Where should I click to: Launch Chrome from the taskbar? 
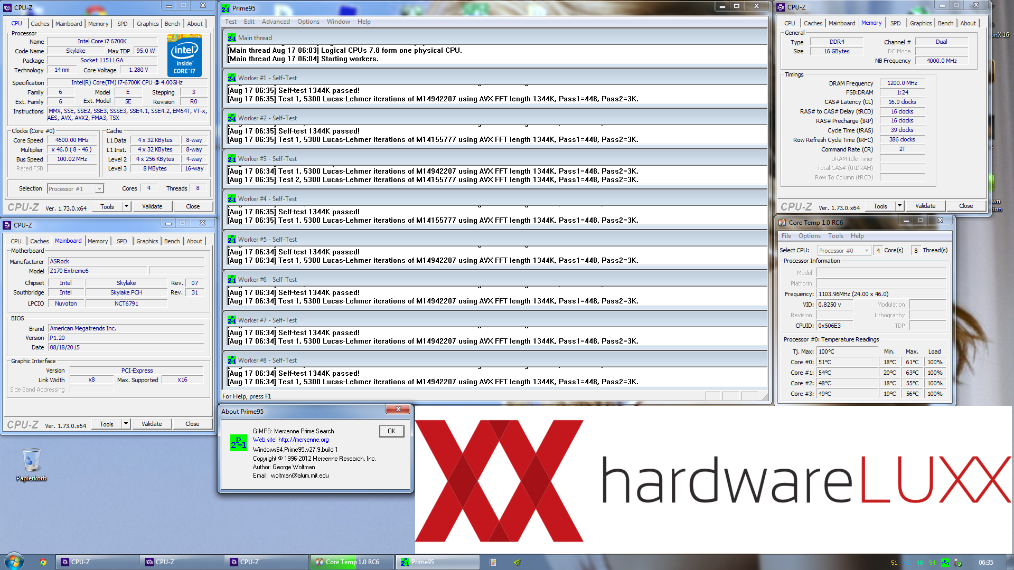(x=43, y=562)
